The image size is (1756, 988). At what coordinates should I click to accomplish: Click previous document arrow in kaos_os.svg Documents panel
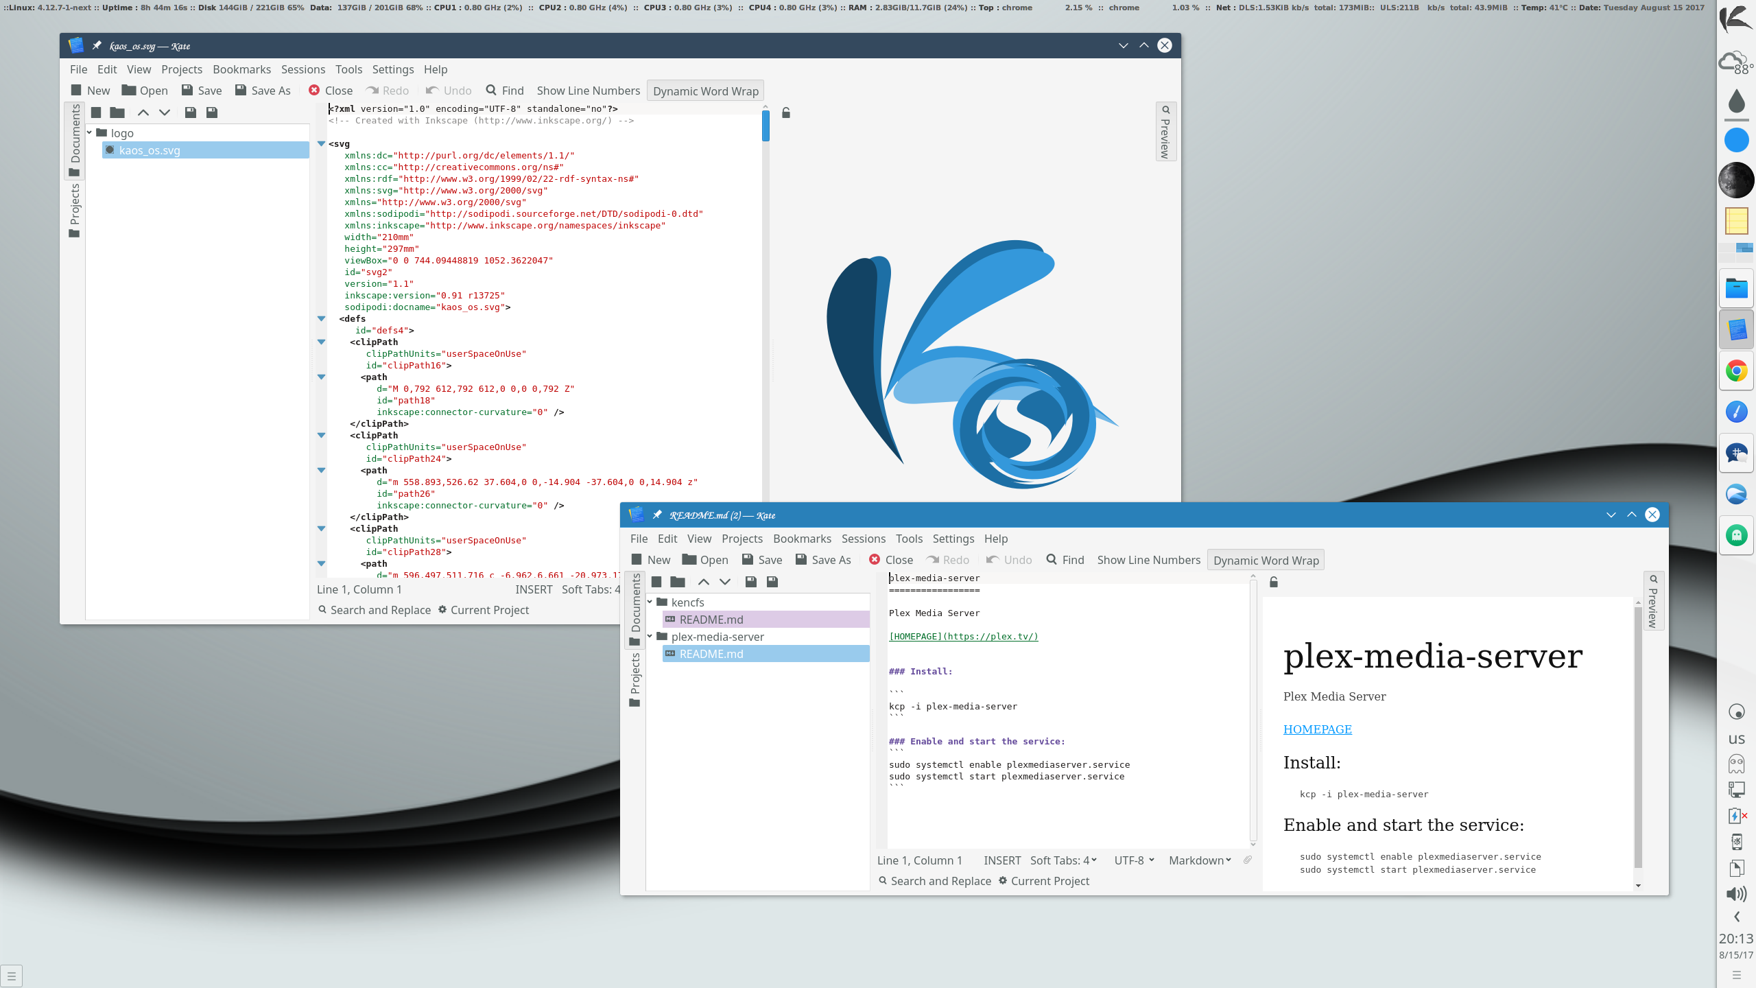(x=143, y=113)
